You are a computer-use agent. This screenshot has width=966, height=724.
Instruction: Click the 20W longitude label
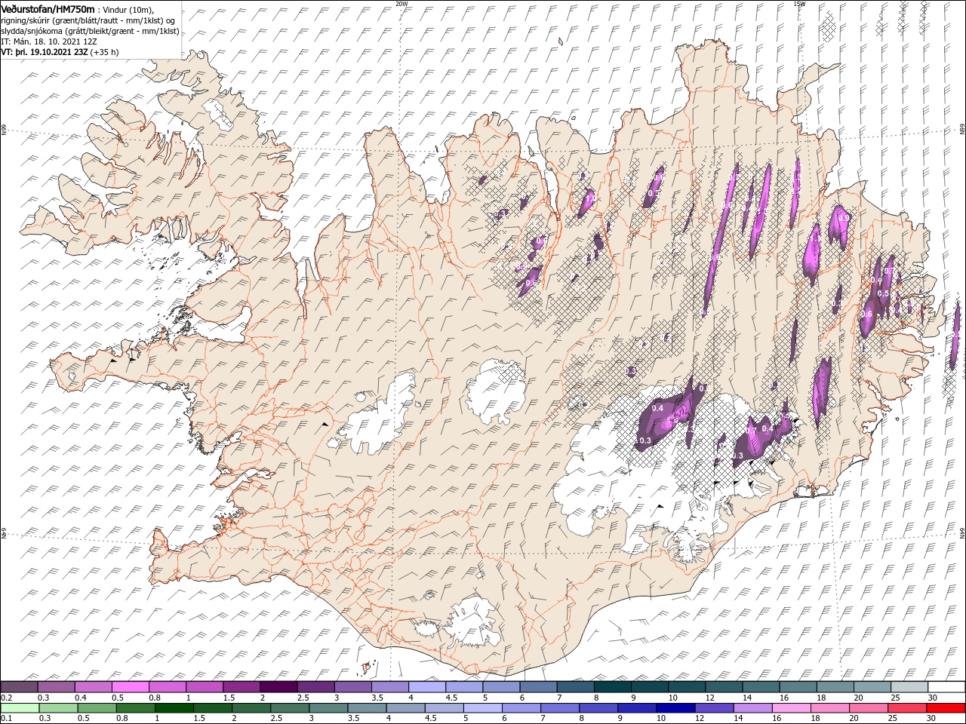click(401, 4)
